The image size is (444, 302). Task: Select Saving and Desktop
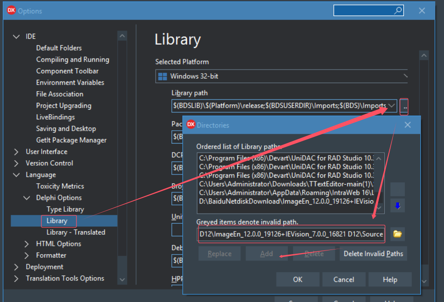pyautogui.click(x=66, y=129)
